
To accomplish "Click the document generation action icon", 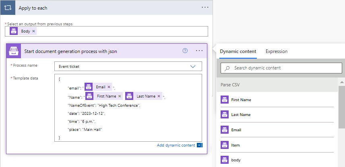I will [x=14, y=51].
